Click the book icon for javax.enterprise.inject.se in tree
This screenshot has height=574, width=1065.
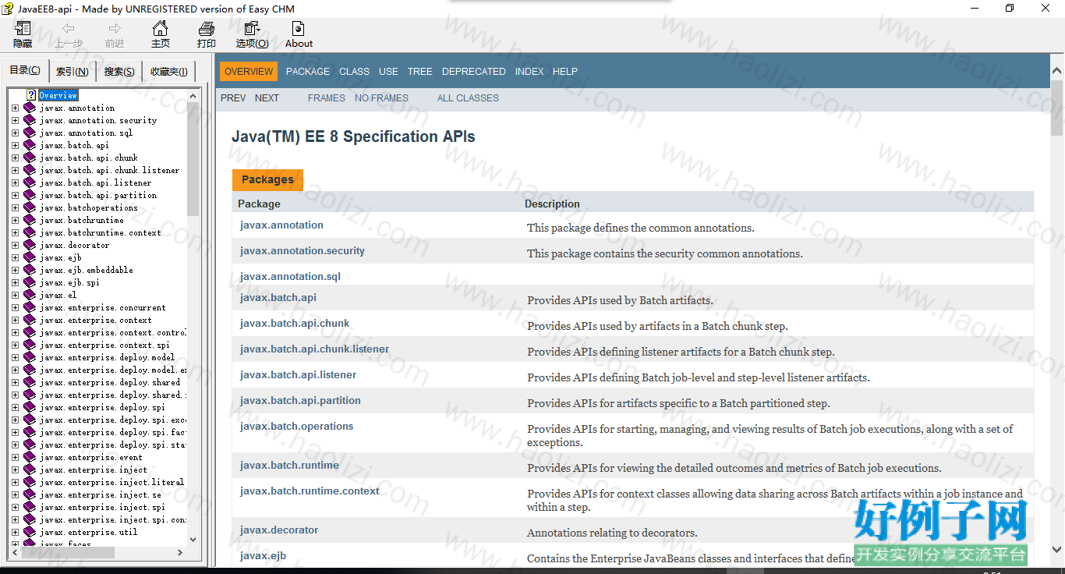click(30, 494)
